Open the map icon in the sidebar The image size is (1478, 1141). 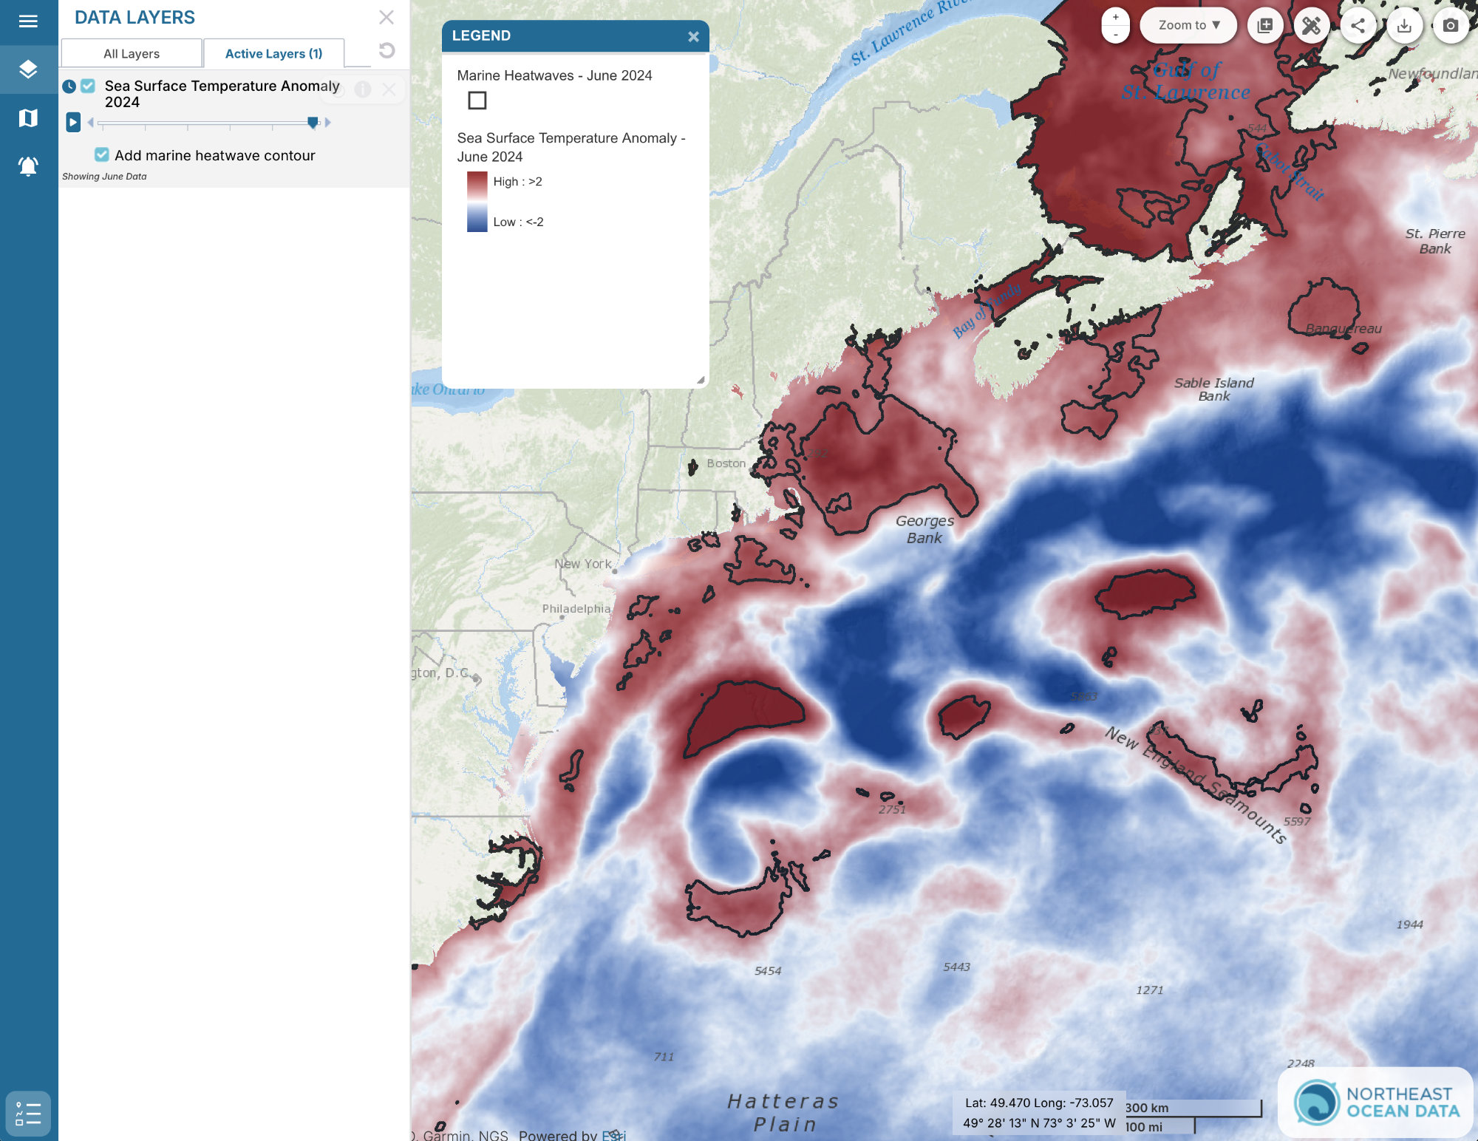28,118
